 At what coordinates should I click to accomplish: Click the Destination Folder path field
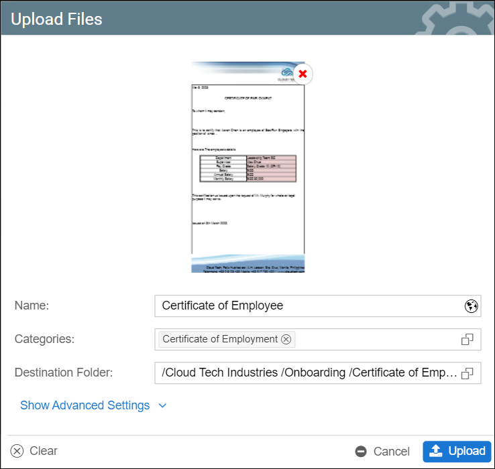pyautogui.click(x=309, y=373)
